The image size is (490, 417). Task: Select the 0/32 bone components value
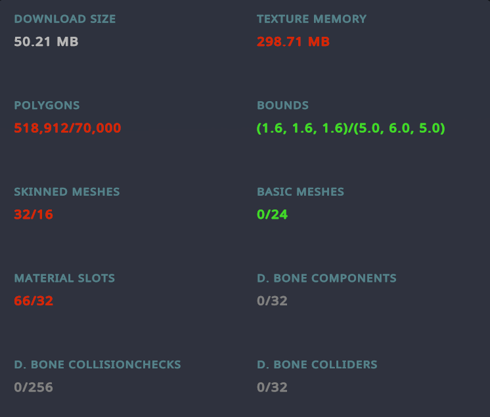coord(272,301)
